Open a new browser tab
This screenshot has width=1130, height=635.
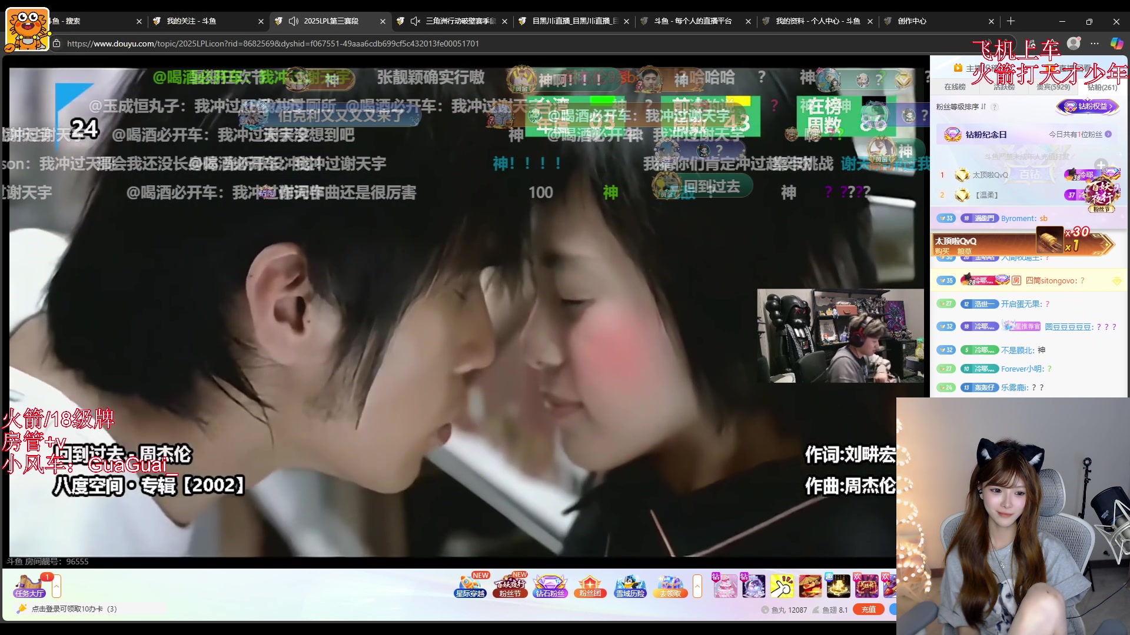click(1011, 21)
